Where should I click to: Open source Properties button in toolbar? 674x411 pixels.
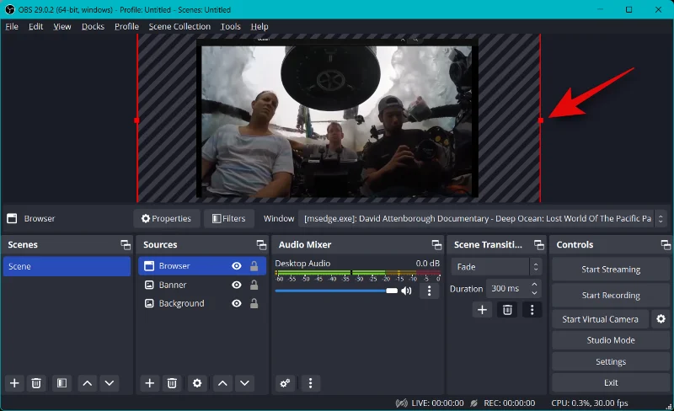166,218
